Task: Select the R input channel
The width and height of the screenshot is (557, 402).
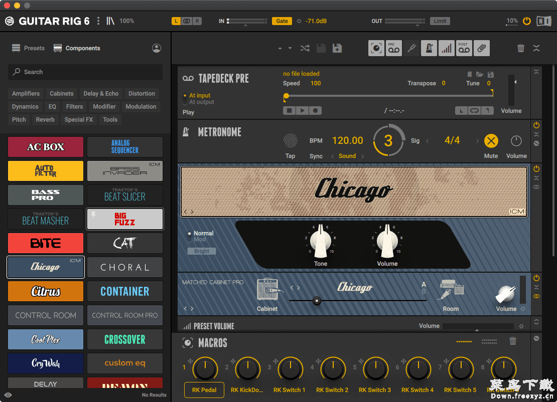Action: coord(197,21)
